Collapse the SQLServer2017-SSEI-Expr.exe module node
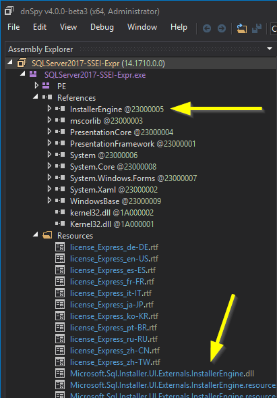 click(23, 74)
